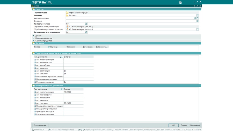
Task: Select Расходная накладная in the Время регистрации table
Action: coord(45,114)
